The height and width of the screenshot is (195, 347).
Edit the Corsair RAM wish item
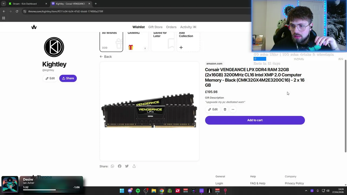(x=213, y=109)
